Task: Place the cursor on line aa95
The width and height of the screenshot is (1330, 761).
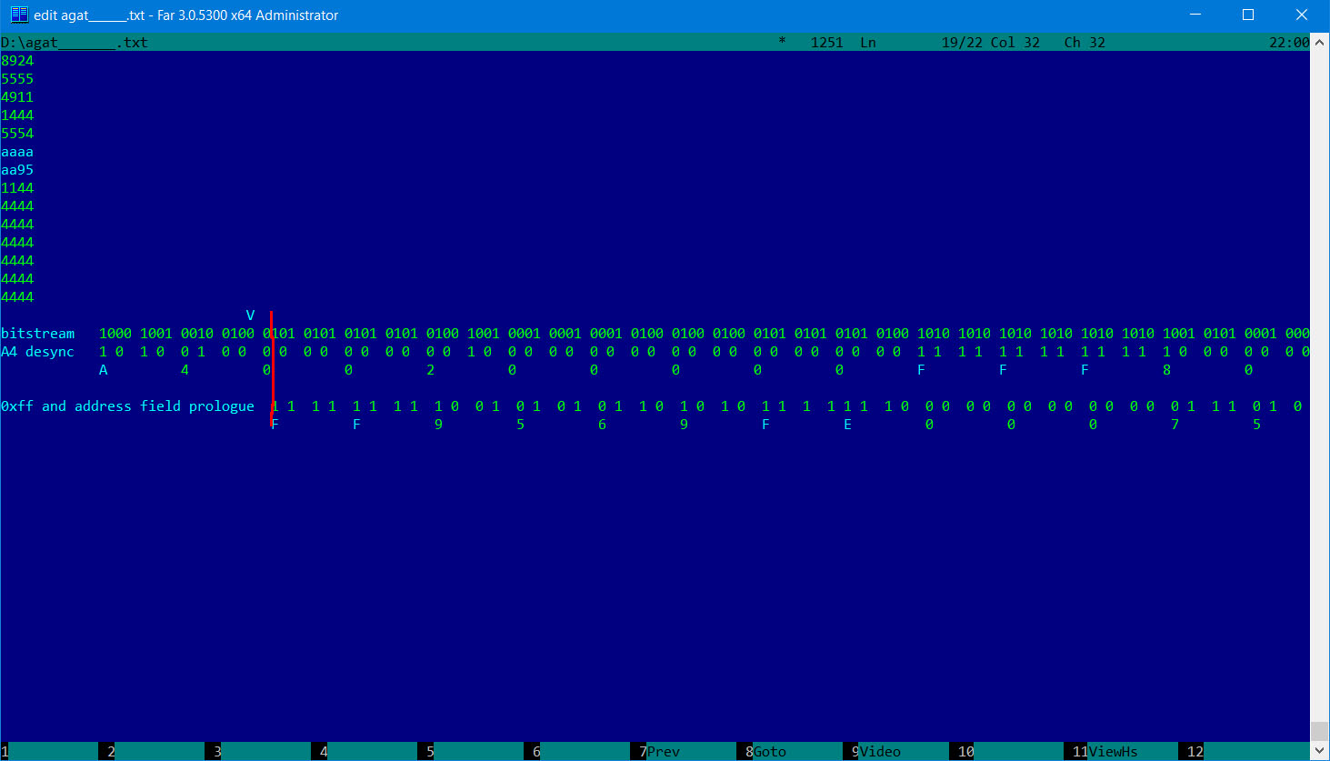Action: pyautogui.click(x=17, y=170)
